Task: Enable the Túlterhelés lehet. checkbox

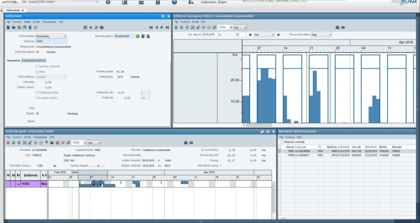Action: [x=37, y=91]
